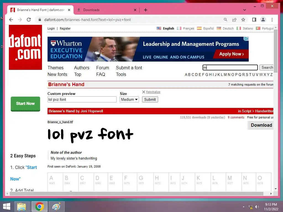Click the horizontal scrollbar right arrow

pyautogui.click(x=271, y=194)
